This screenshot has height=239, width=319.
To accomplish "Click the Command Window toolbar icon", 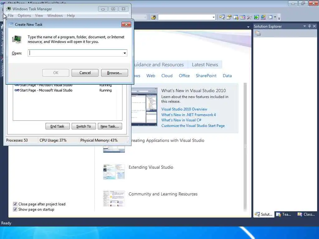I will (x=270, y=17).
